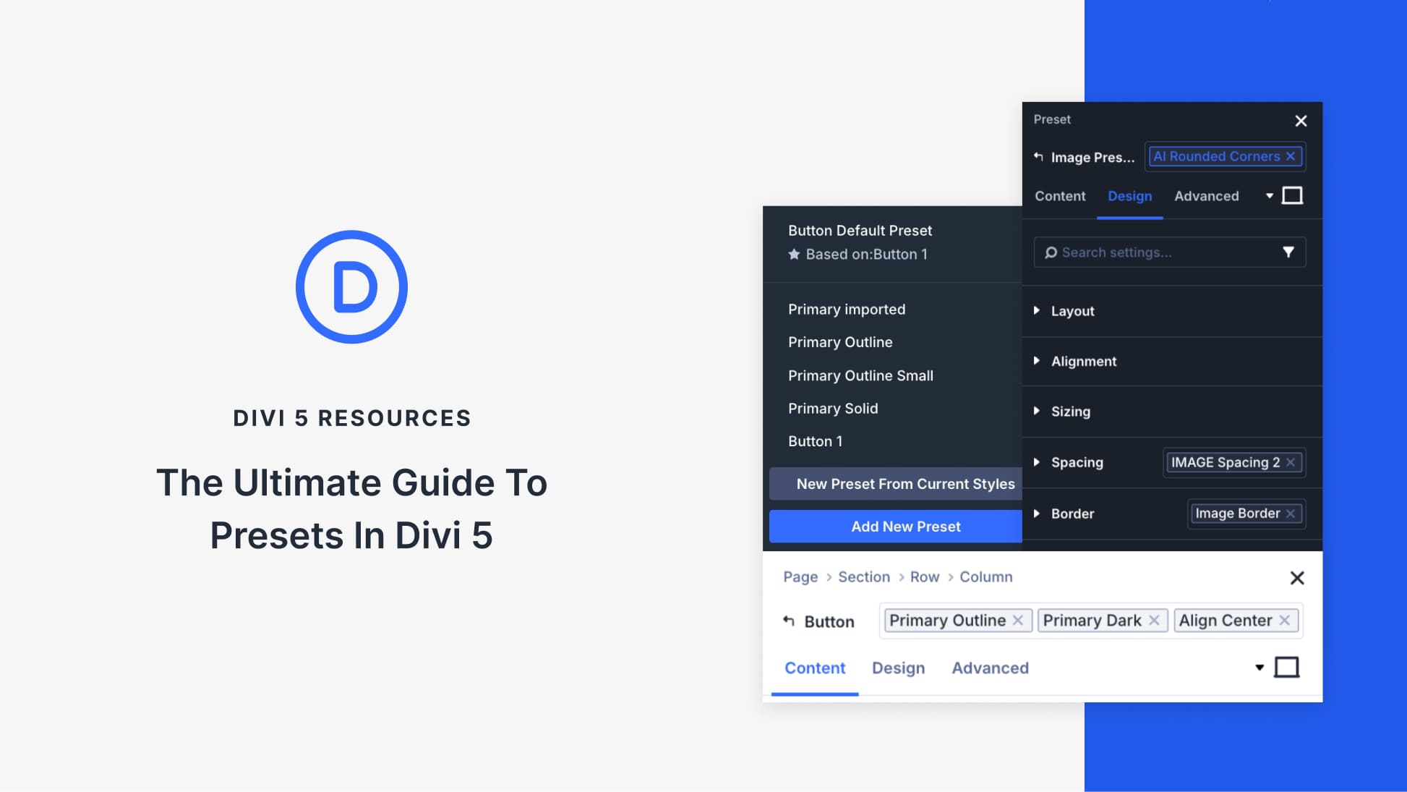Click the Add New Preset button
This screenshot has width=1407, height=792.
[905, 526]
